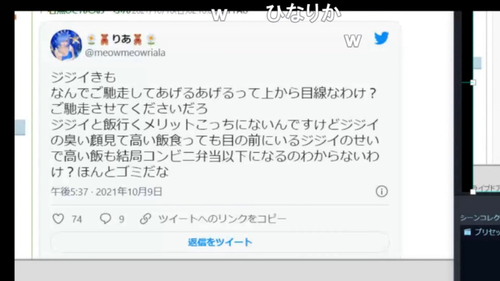500x281 pixels.
Task: Click the blue rectangle on left margin
Action: coord(20,127)
